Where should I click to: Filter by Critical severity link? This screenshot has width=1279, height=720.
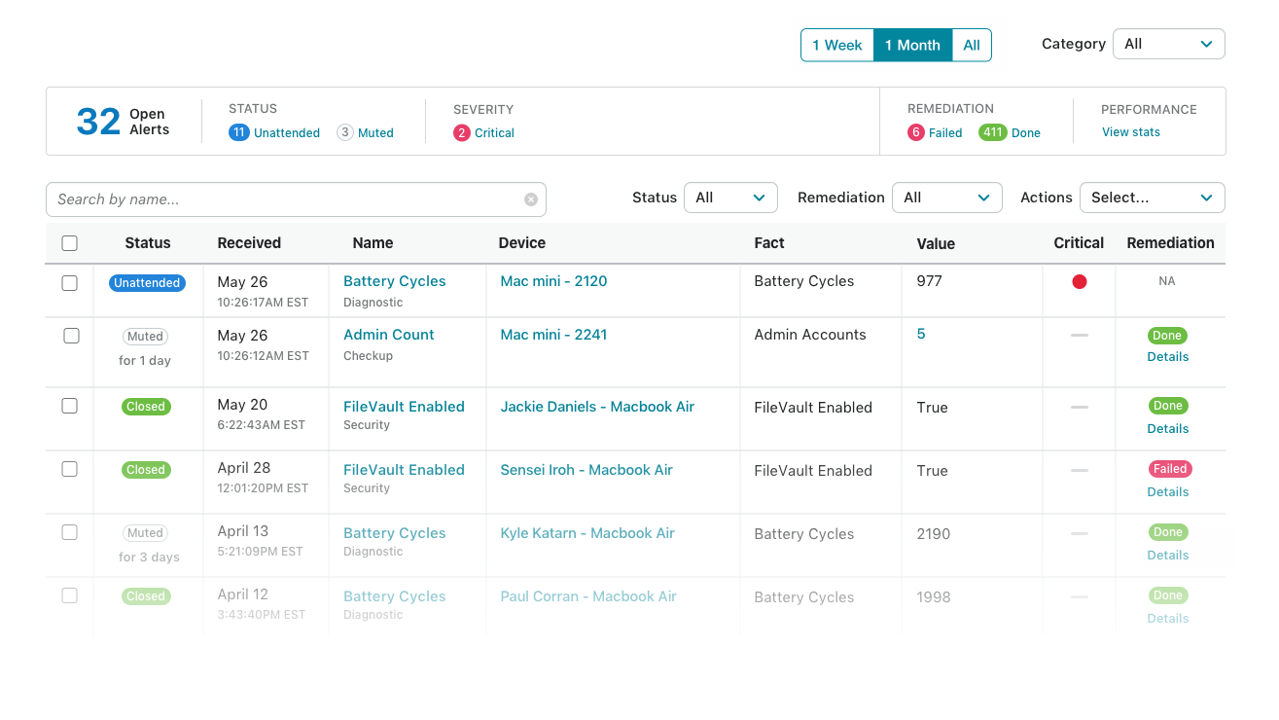click(494, 133)
